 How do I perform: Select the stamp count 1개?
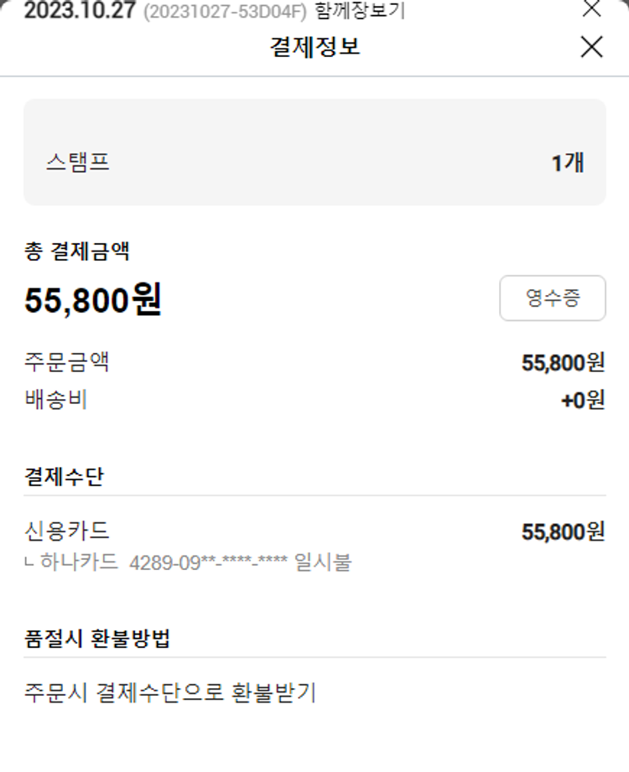point(568,163)
